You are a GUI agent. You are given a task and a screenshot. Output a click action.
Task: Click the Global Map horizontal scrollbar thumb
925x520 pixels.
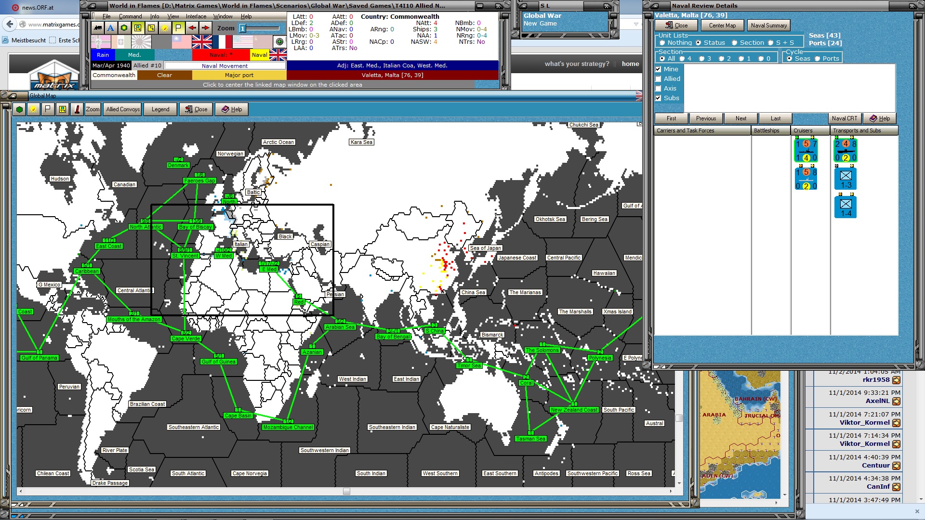pos(346,492)
